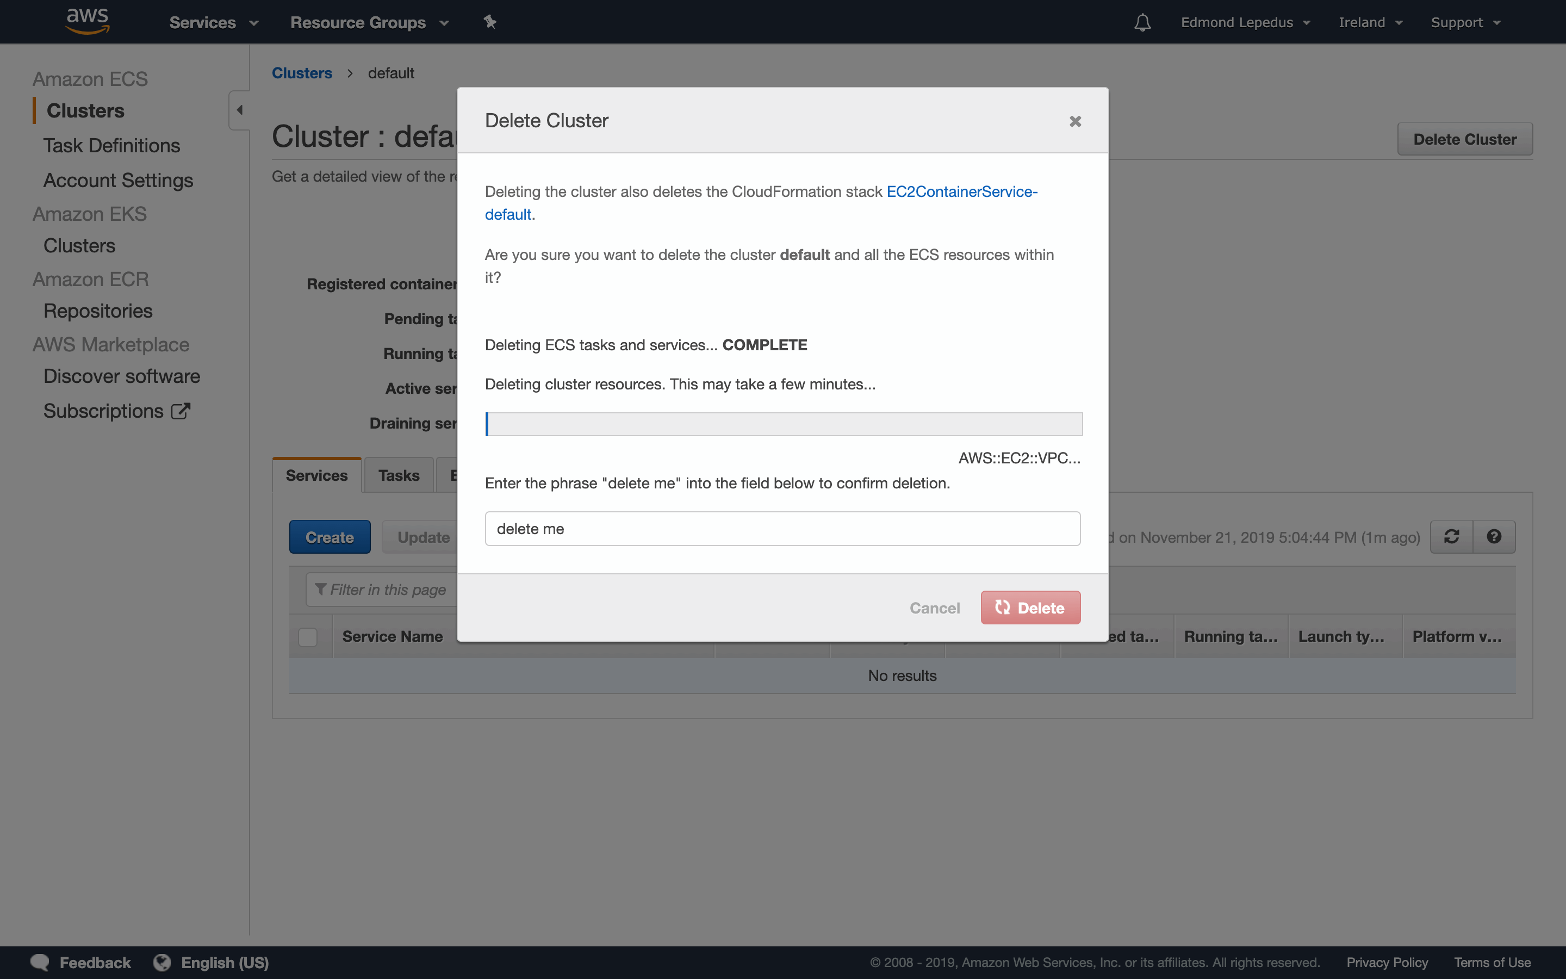This screenshot has height=979, width=1566.
Task: Open the services help tooltip icon
Action: pos(1495,536)
